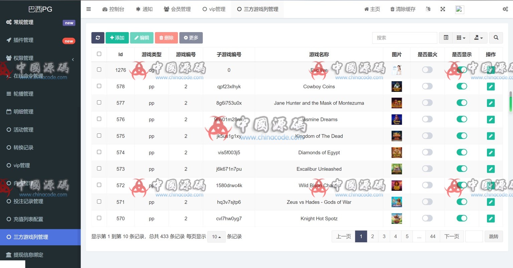The image size is (513, 268).
Task: Click the search magnifier icon button
Action: (x=496, y=38)
